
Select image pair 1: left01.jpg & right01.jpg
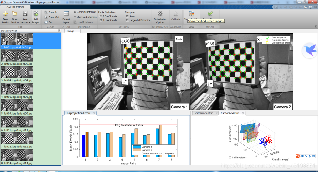click(x=31, y=41)
